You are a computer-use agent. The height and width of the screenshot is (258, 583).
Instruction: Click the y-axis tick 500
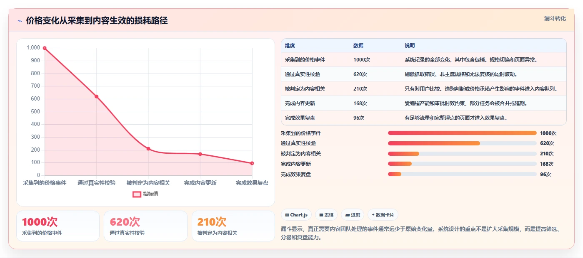tap(35, 112)
